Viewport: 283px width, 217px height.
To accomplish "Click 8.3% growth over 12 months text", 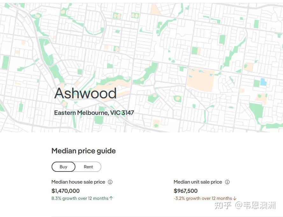I will pyautogui.click(x=80, y=198).
